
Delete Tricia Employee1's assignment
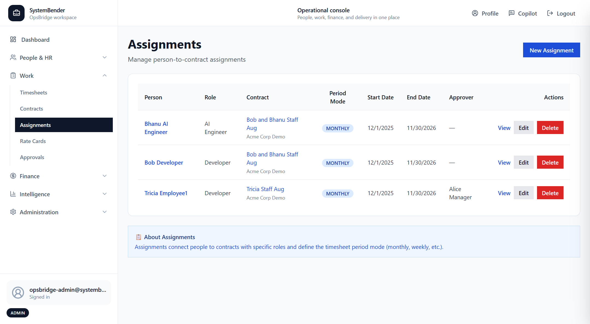click(x=550, y=193)
